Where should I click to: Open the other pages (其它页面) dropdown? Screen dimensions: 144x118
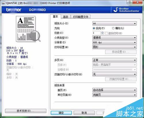point(114,95)
